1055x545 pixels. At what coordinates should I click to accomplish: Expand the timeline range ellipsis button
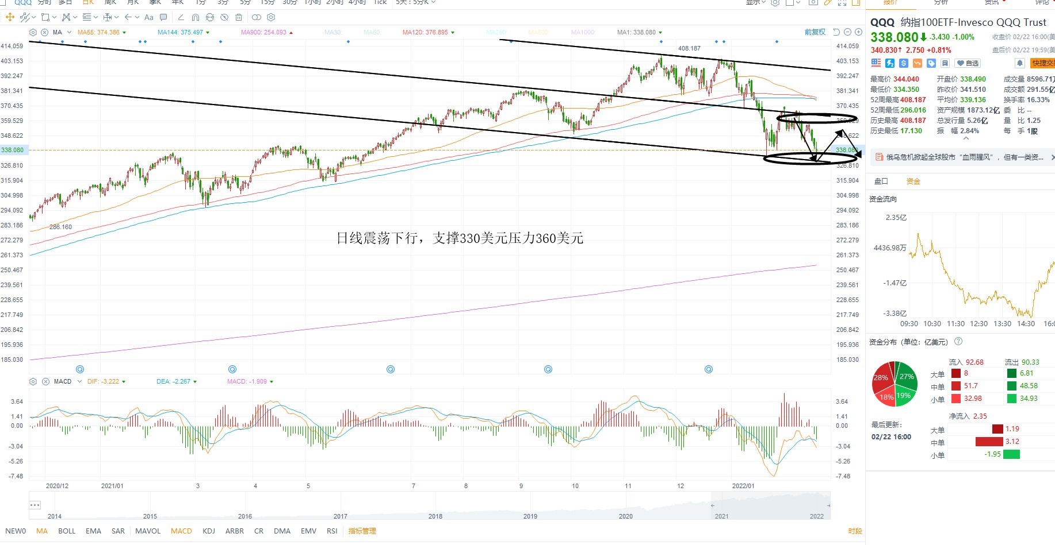[35, 505]
